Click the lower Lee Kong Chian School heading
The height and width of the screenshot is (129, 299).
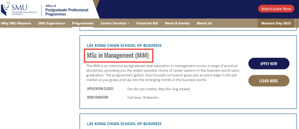[124, 124]
